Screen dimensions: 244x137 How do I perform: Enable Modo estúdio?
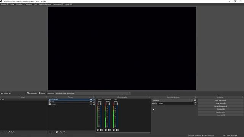click(220, 109)
